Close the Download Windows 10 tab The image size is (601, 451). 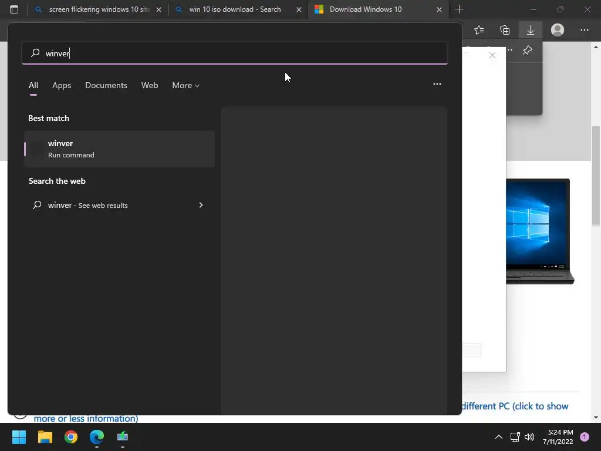click(439, 9)
